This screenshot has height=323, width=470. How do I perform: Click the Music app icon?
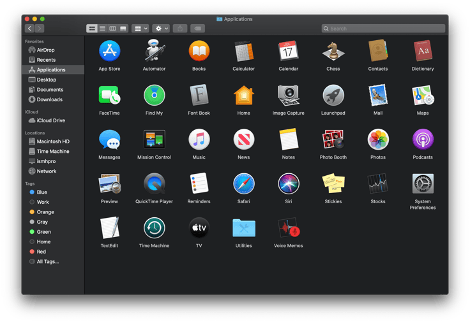point(199,140)
